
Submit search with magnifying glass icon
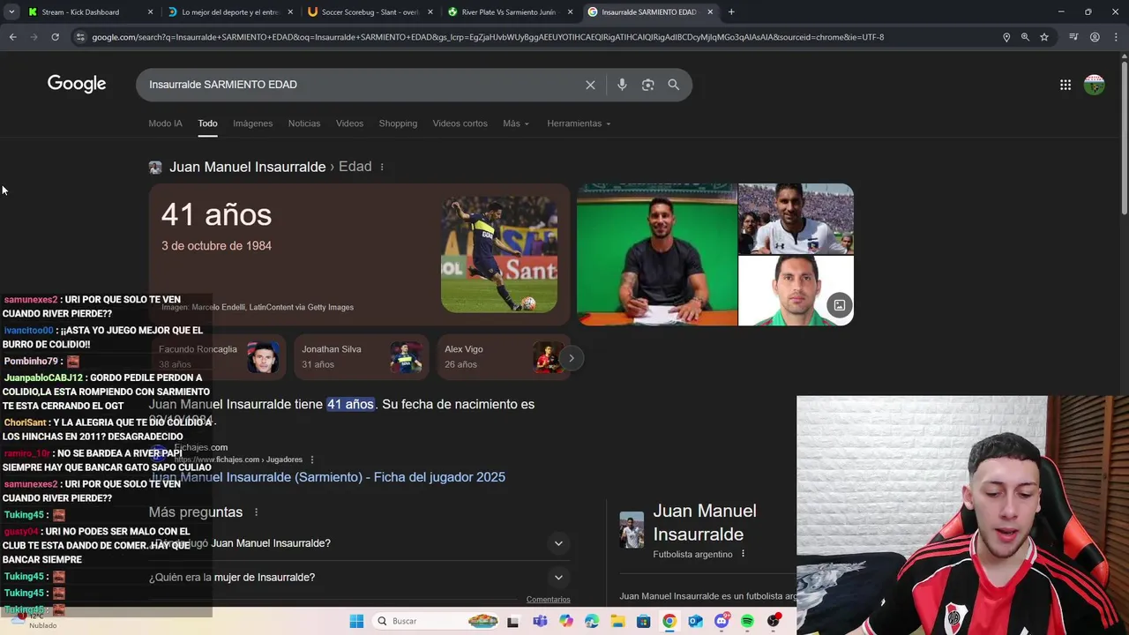pos(674,85)
